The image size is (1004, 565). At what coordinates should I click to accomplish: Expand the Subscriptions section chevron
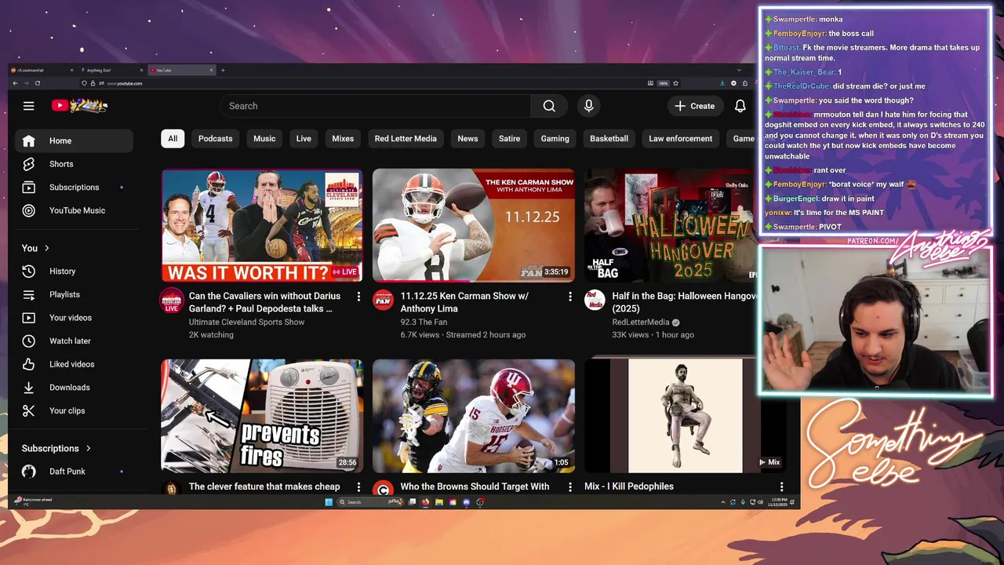[89, 448]
